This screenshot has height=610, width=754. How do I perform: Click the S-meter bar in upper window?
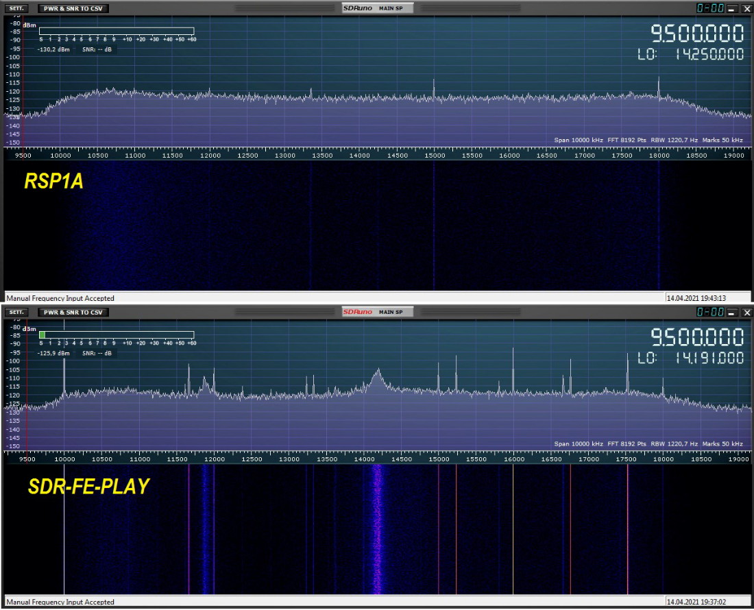pyautogui.click(x=117, y=32)
